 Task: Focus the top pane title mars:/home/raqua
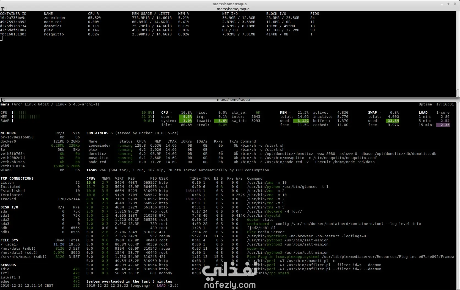click(233, 9)
